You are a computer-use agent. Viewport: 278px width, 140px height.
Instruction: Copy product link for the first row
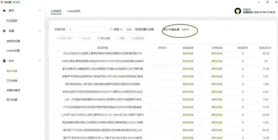188,54
